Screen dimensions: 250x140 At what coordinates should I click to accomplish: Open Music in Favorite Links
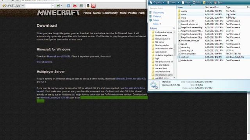(154, 20)
